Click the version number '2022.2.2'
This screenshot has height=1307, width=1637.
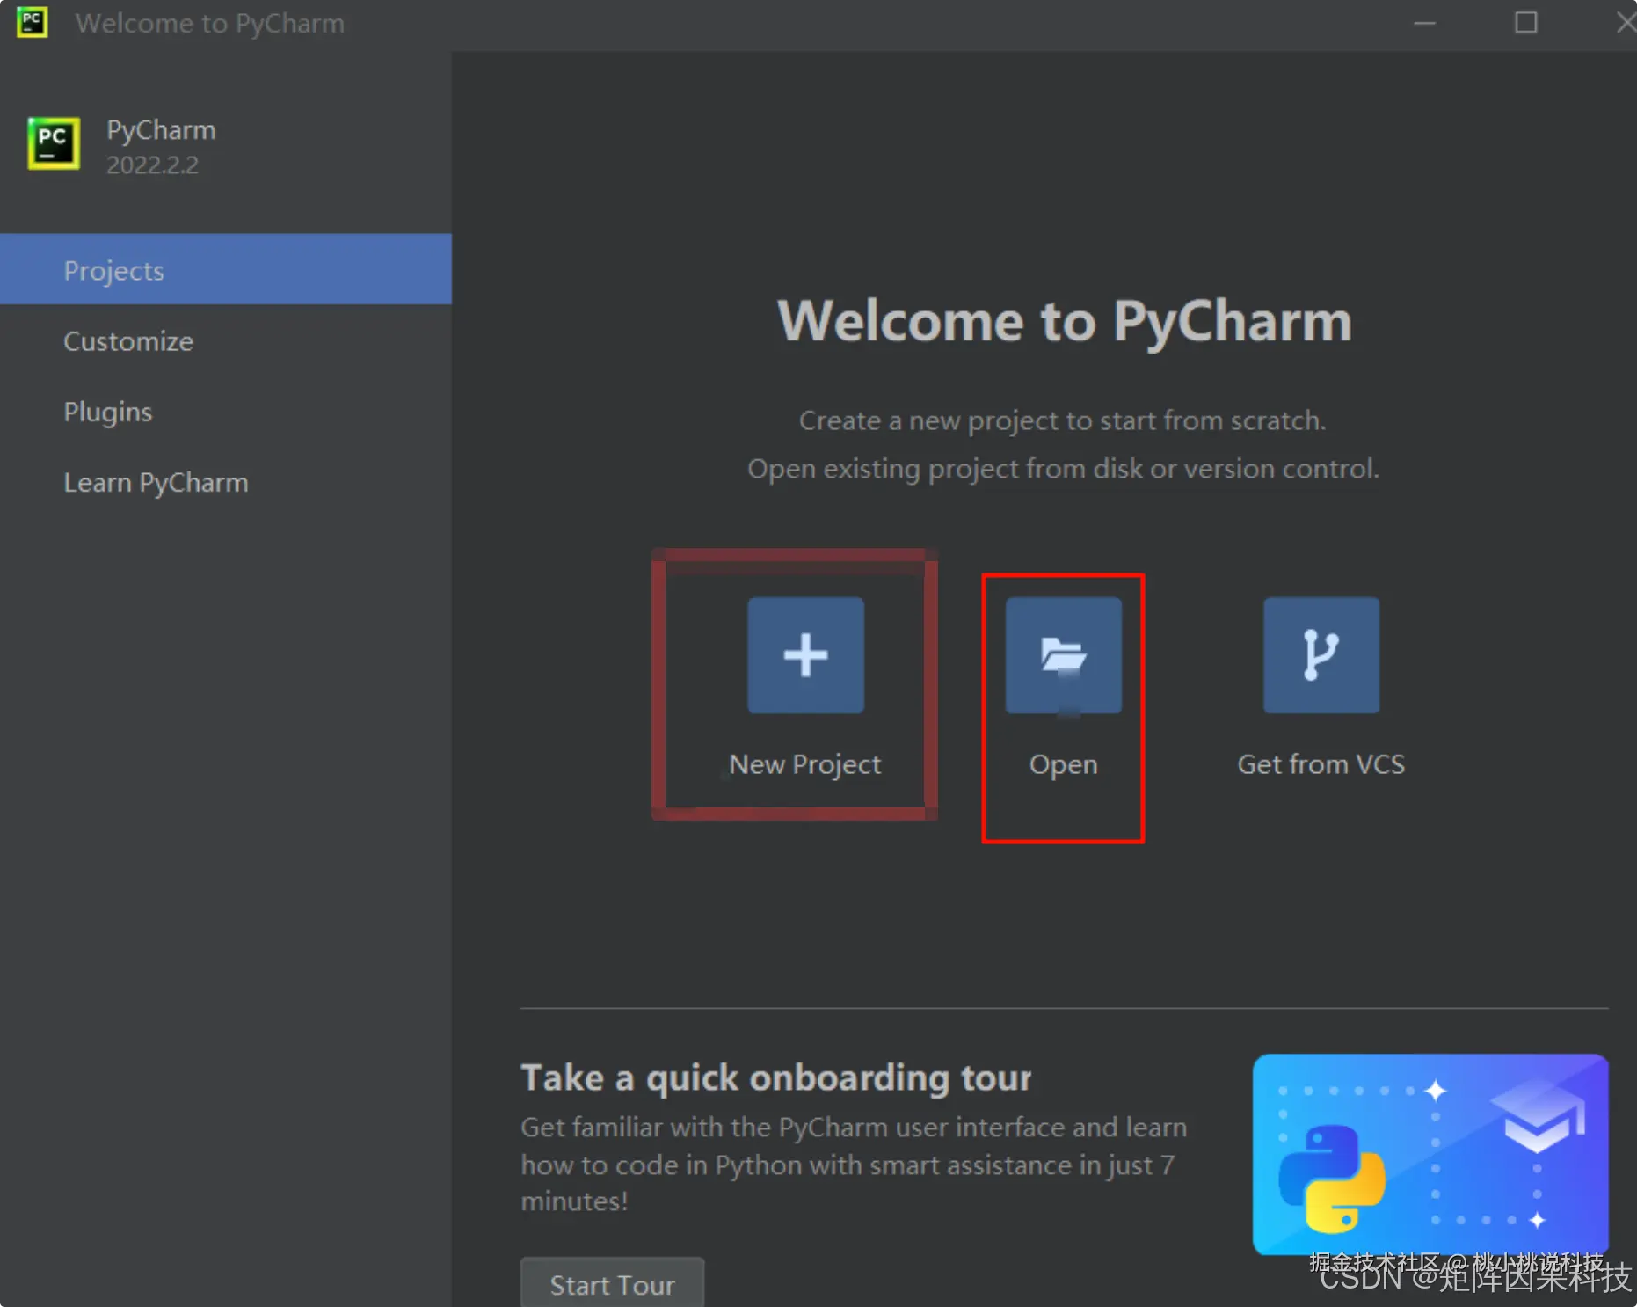click(x=152, y=164)
